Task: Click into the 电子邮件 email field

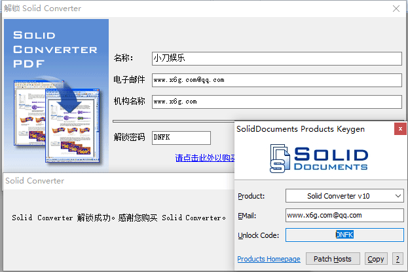Action: tap(276, 80)
